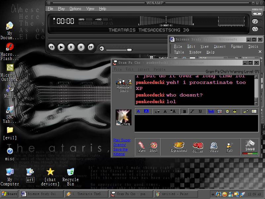Start a Video session
The width and height of the screenshot is (265, 199).
pos(214,147)
